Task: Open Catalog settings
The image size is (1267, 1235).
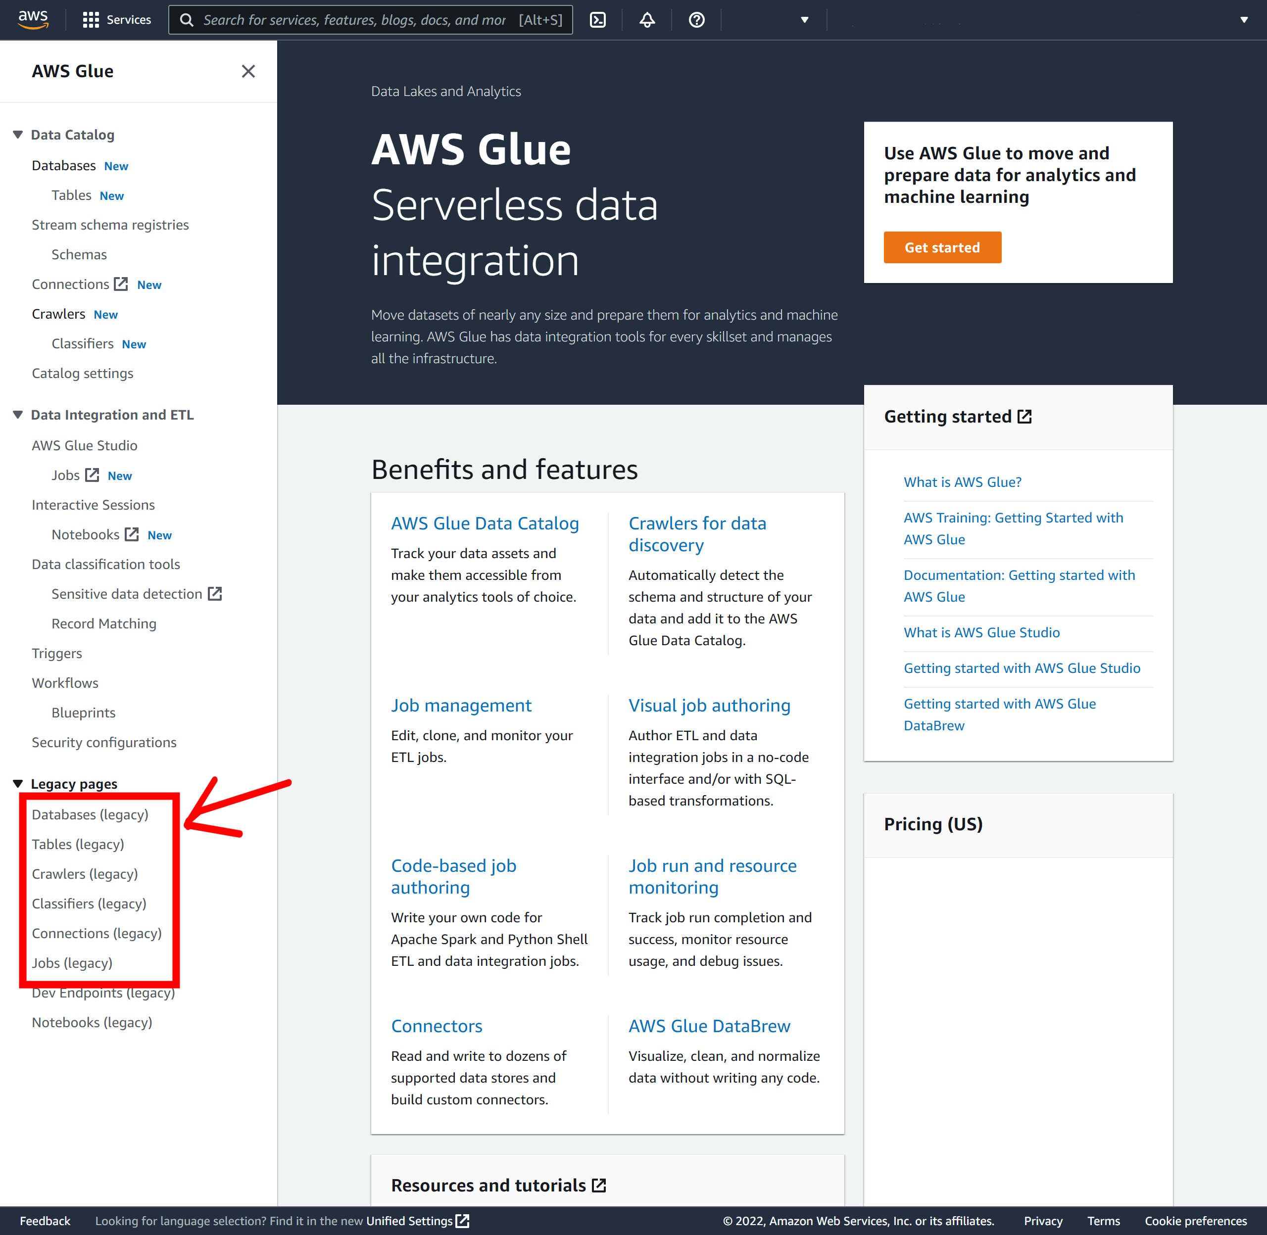Action: pos(82,374)
